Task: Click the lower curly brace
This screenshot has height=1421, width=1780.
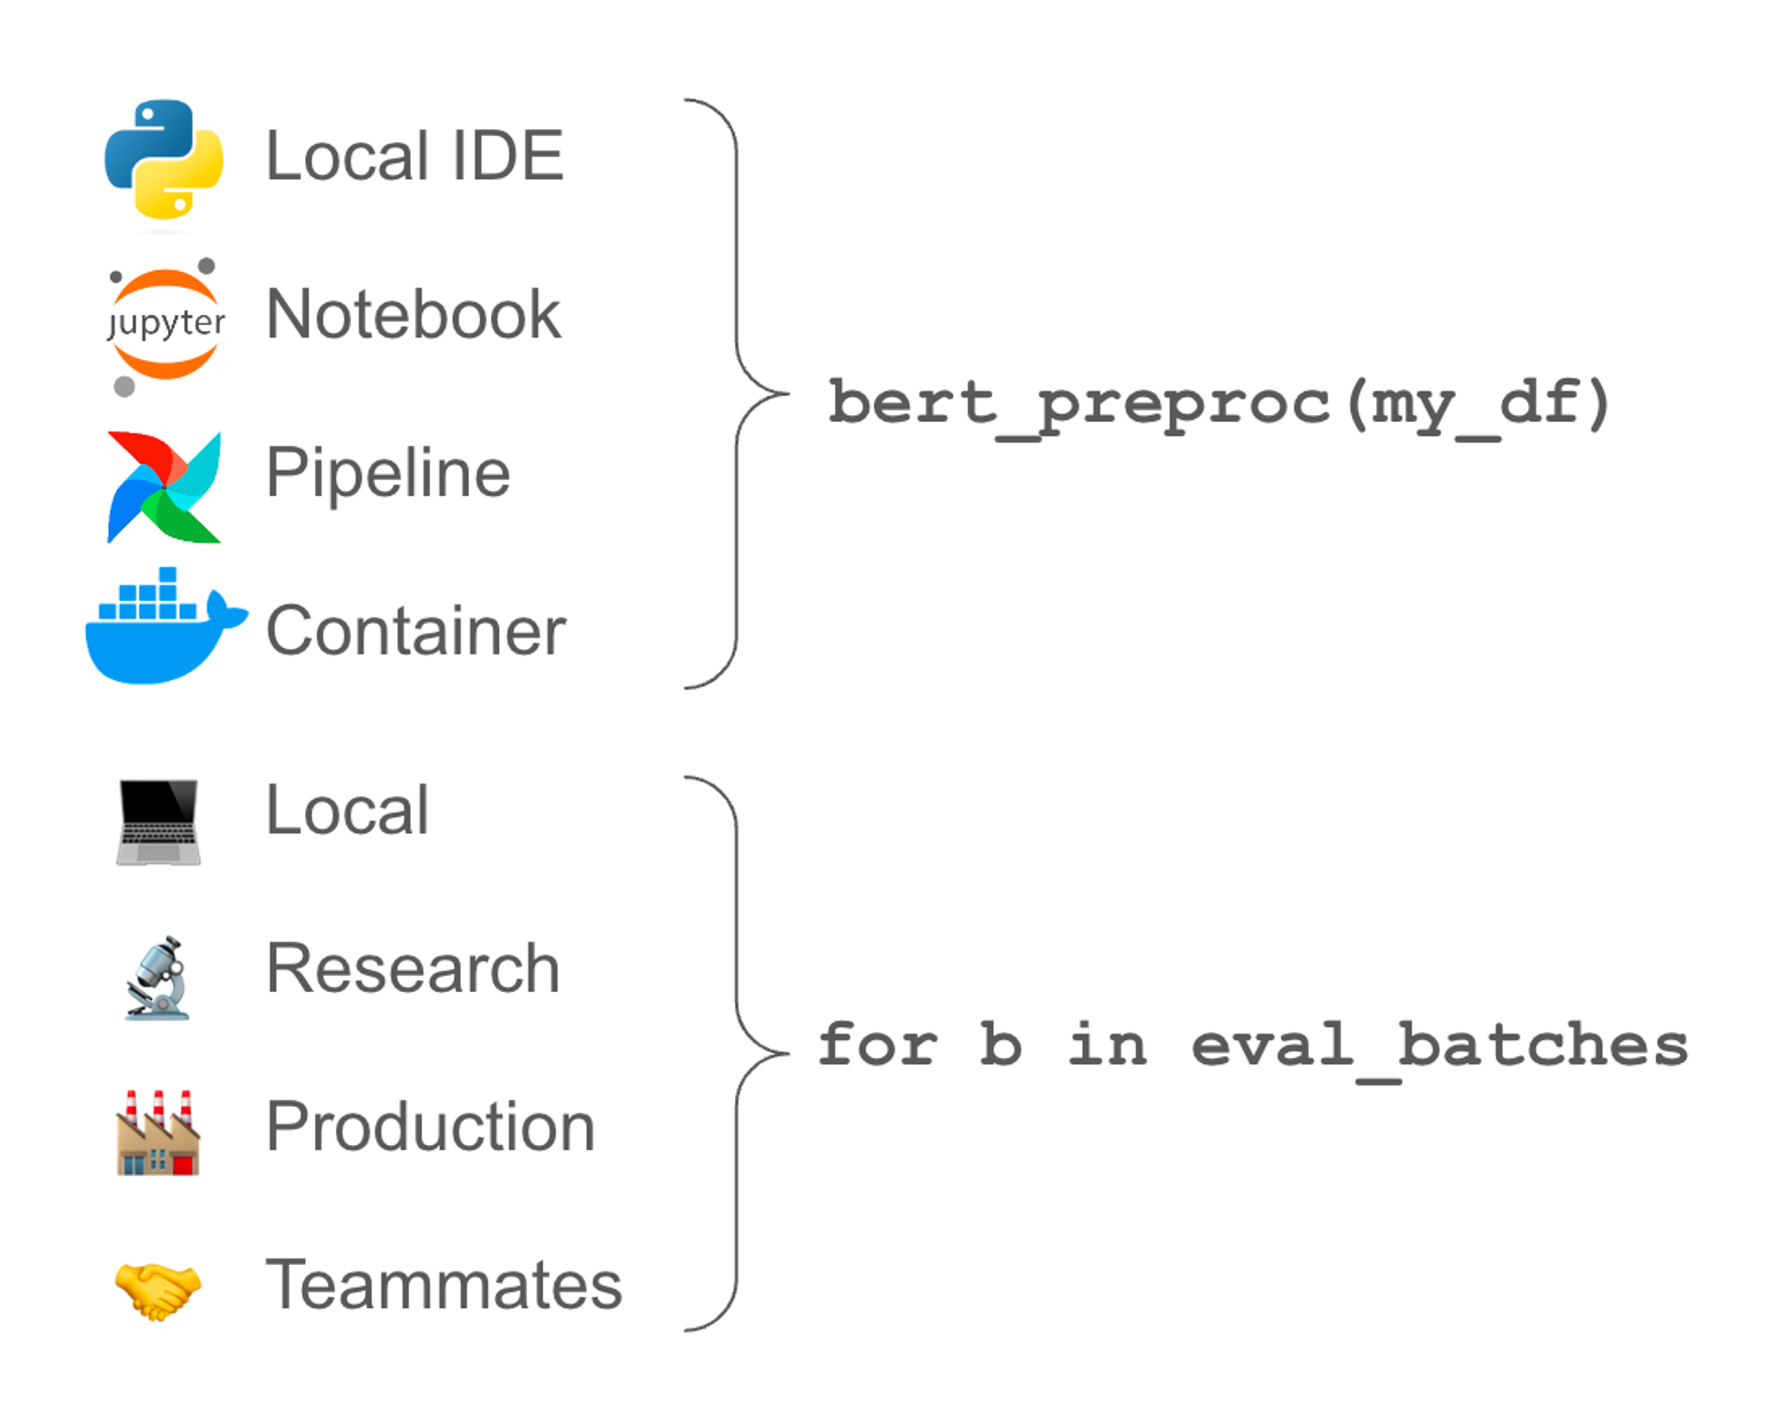Action: click(x=737, y=1054)
